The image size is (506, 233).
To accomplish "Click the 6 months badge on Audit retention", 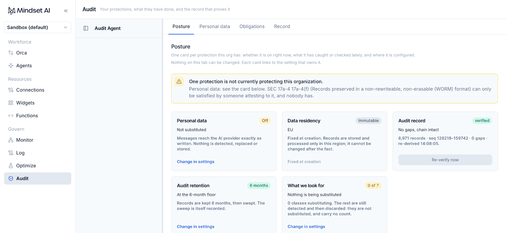I will (x=259, y=186).
